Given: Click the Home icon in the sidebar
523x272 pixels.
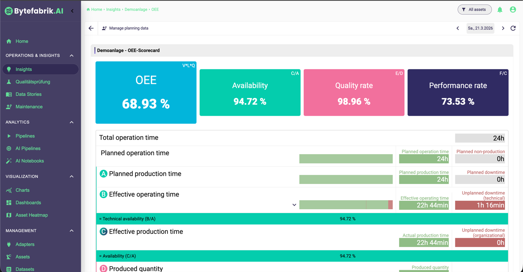Looking at the screenshot, I should tap(9, 41).
